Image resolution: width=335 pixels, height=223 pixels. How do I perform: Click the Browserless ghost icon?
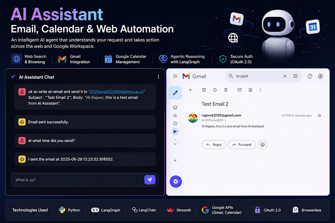pyautogui.click(x=295, y=210)
